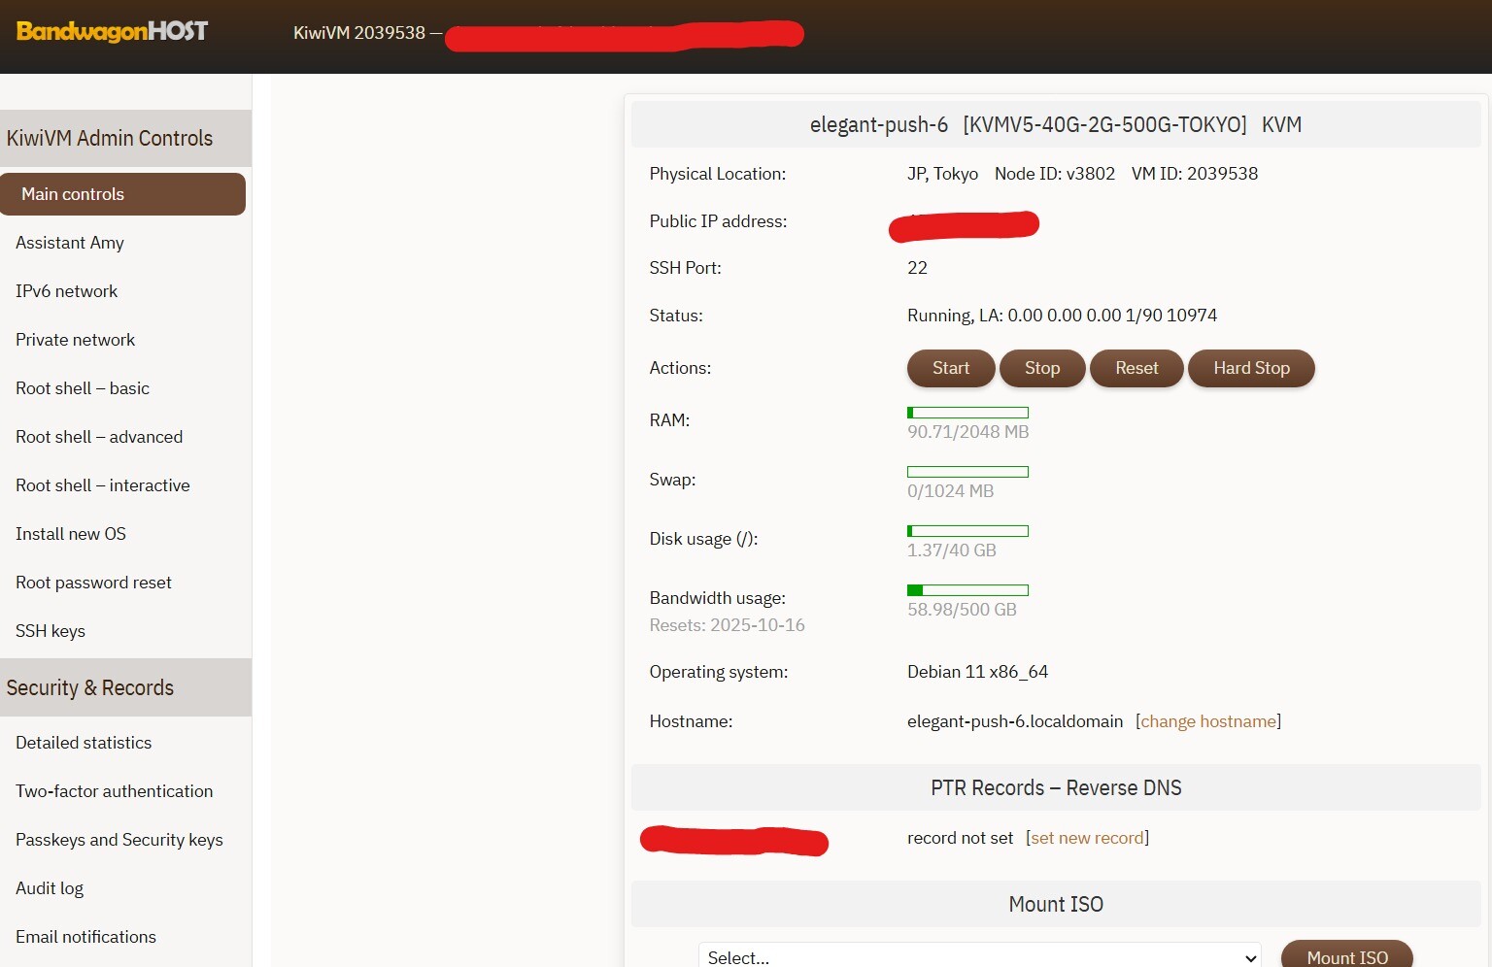Viewport: 1492px width, 967px height.
Task: Go to IPv6 network settings
Action: click(x=66, y=291)
